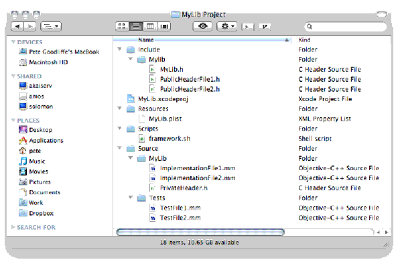
Task: Select the solomon shared computer
Action: pos(36,107)
